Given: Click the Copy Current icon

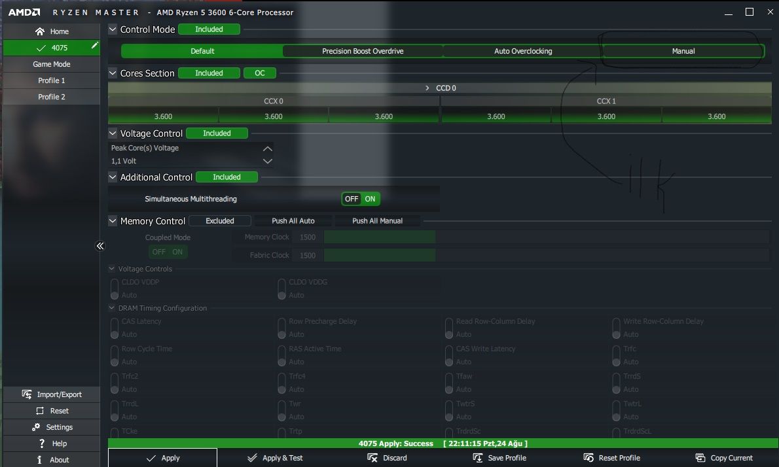Looking at the screenshot, I should point(700,458).
